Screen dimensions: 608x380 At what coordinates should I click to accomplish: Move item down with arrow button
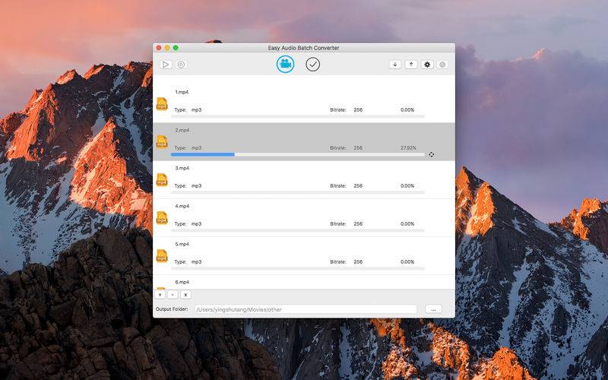coord(394,65)
